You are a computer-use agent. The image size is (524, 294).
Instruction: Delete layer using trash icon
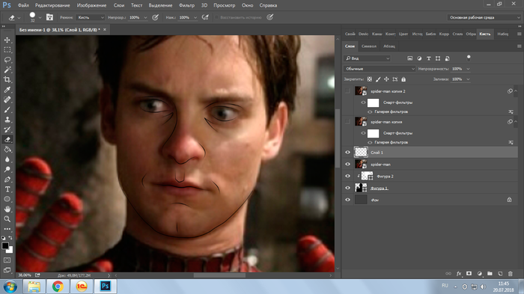(510, 274)
